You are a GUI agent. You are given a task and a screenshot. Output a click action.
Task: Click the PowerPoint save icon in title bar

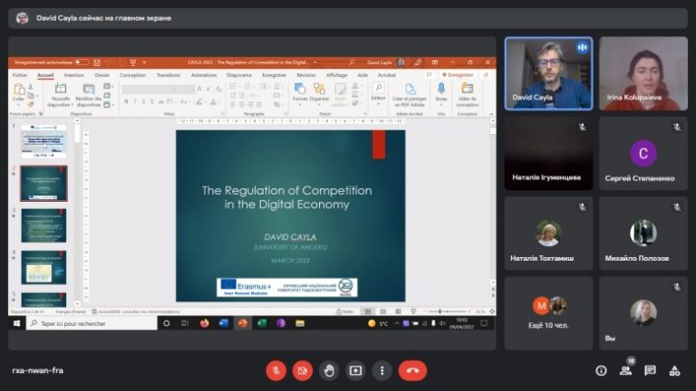[x=97, y=62]
